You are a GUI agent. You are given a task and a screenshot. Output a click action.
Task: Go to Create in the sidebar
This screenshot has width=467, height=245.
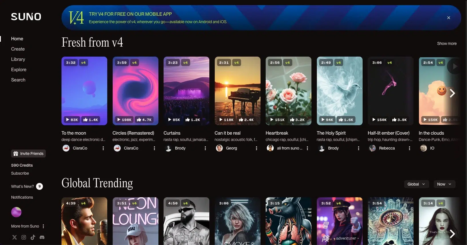click(18, 49)
